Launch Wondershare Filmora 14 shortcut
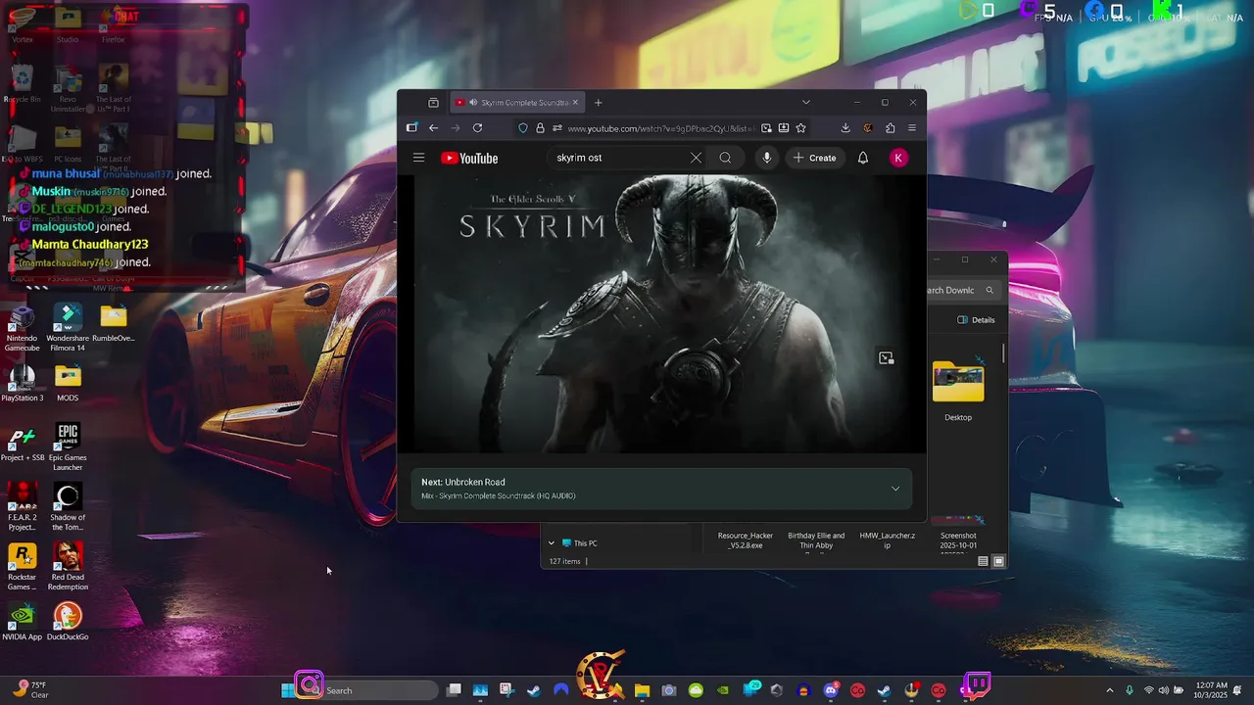1254x705 pixels. (x=67, y=329)
